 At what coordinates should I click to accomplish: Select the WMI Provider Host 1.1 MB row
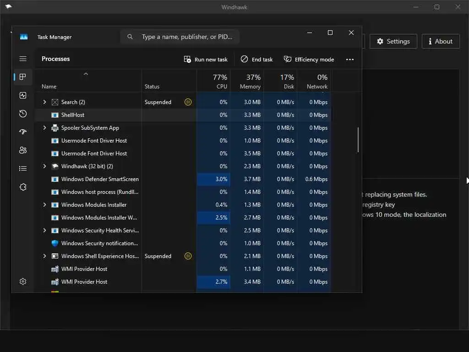183,269
